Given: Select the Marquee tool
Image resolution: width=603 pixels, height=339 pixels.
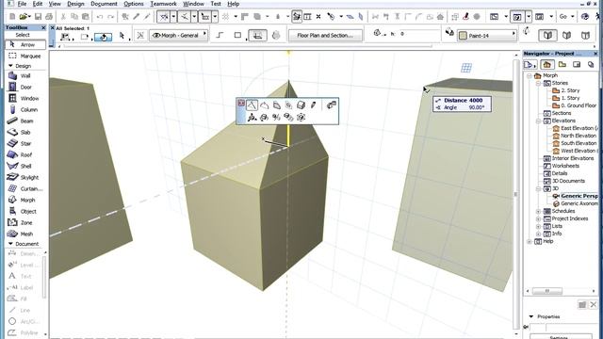Looking at the screenshot, I should click(x=25, y=56).
